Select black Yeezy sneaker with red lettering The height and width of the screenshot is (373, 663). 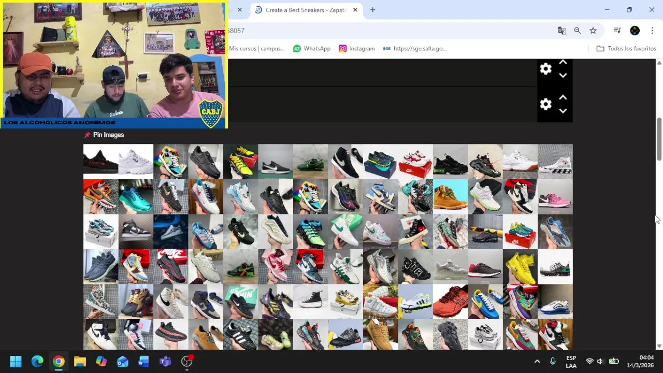pyautogui.click(x=101, y=162)
